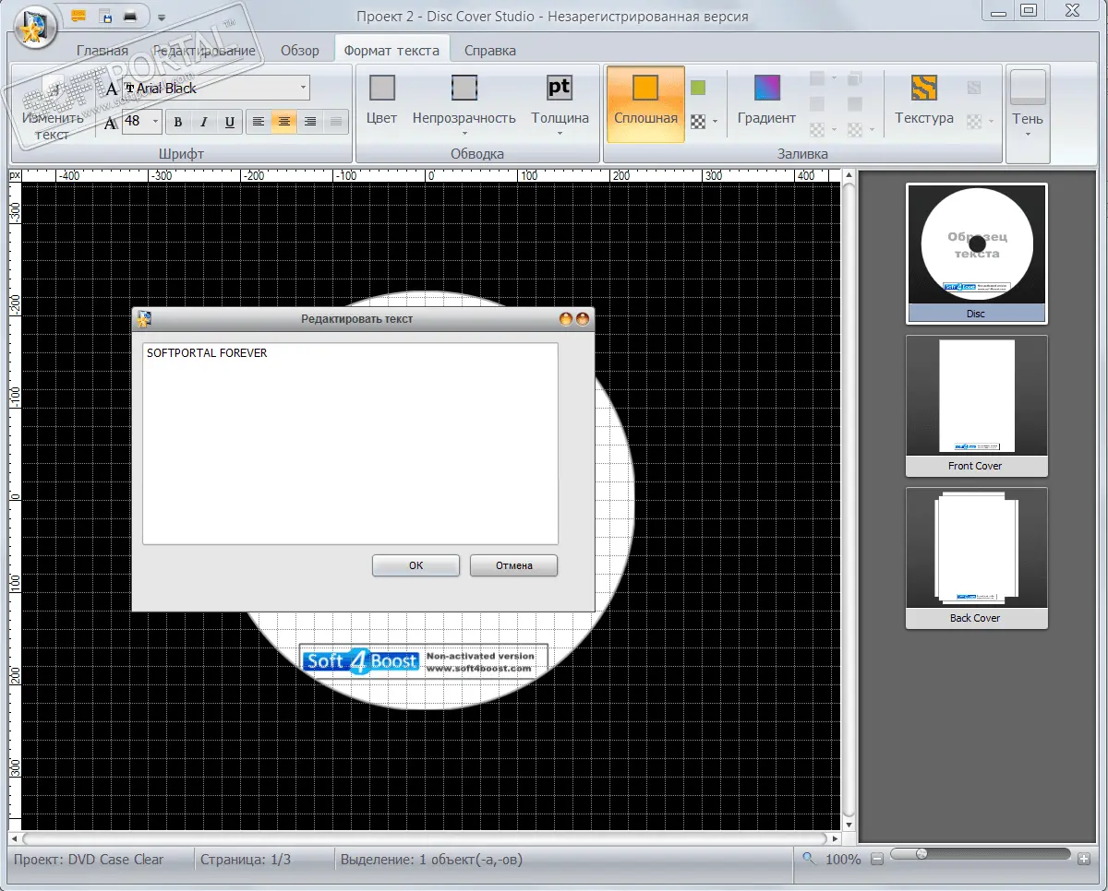Click the Save project icon in title bar

[105, 16]
